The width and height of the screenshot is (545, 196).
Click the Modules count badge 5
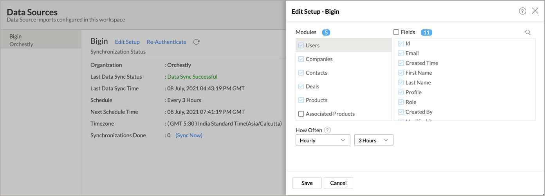(x=326, y=32)
